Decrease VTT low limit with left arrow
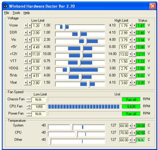Screen dimensions: 158x150 pos(26,61)
